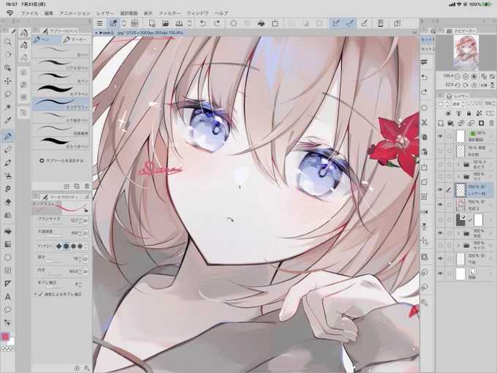The height and width of the screenshot is (373, 497).
Task: Click the Zoom out navigator button
Action: pos(458,77)
